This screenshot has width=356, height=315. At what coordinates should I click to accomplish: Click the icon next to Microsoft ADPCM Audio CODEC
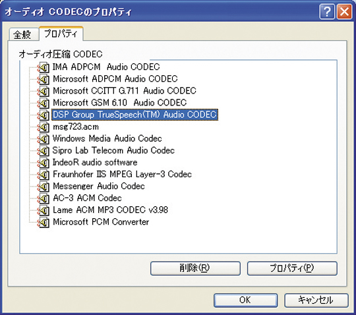pyautogui.click(x=44, y=79)
